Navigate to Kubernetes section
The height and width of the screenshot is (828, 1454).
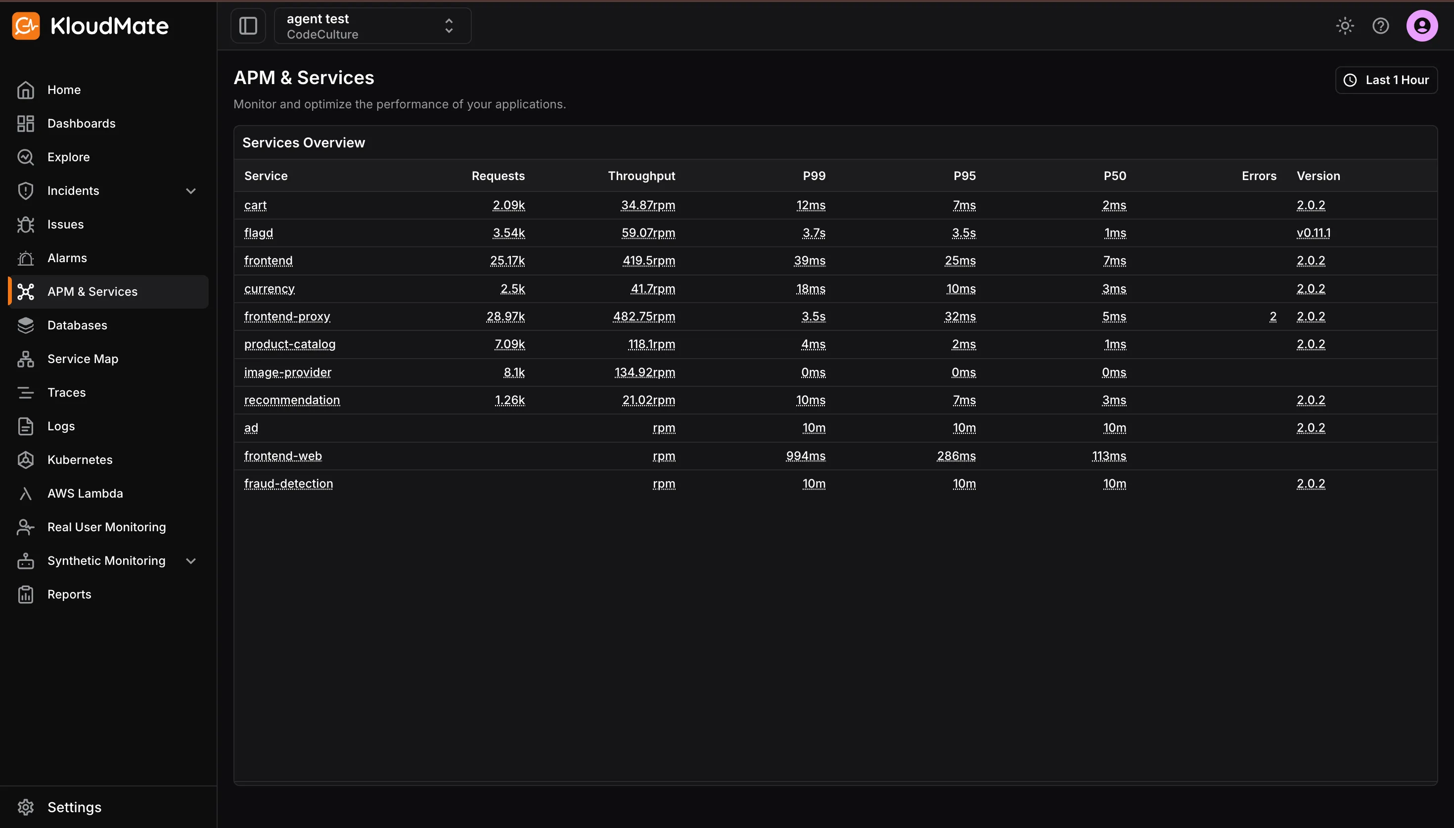coord(108,460)
